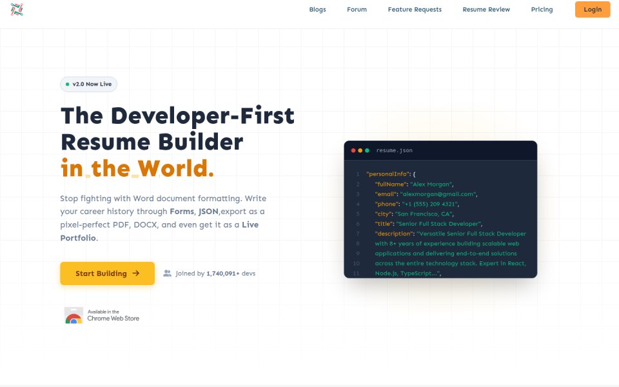
Task: Click the v2.0 Now Live badge
Action: click(88, 84)
